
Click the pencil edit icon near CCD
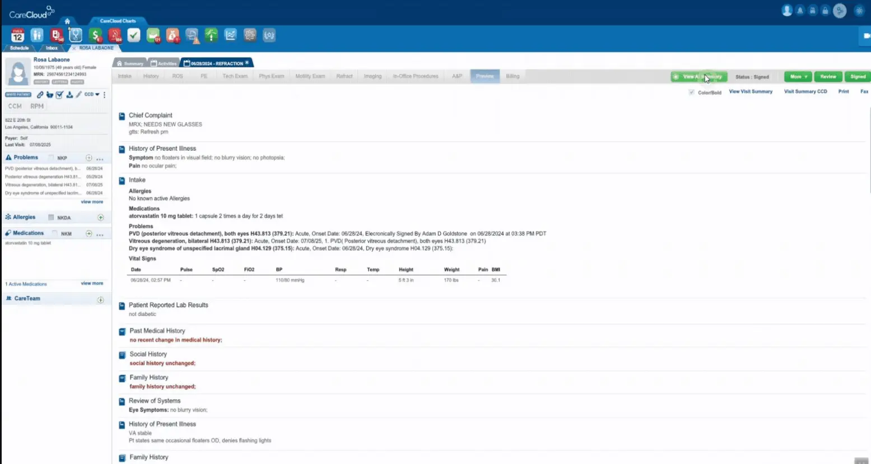pos(78,95)
